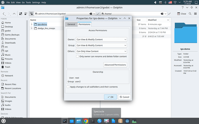Open Trash in Places panel
The height and width of the screenshot is (124, 199).
click(x=7, y=67)
